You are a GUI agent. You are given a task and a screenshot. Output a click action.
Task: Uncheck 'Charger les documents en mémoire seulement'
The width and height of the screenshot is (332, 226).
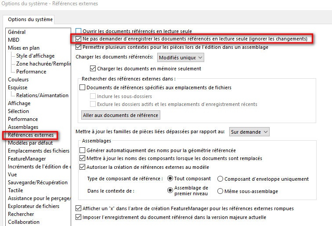93,69
